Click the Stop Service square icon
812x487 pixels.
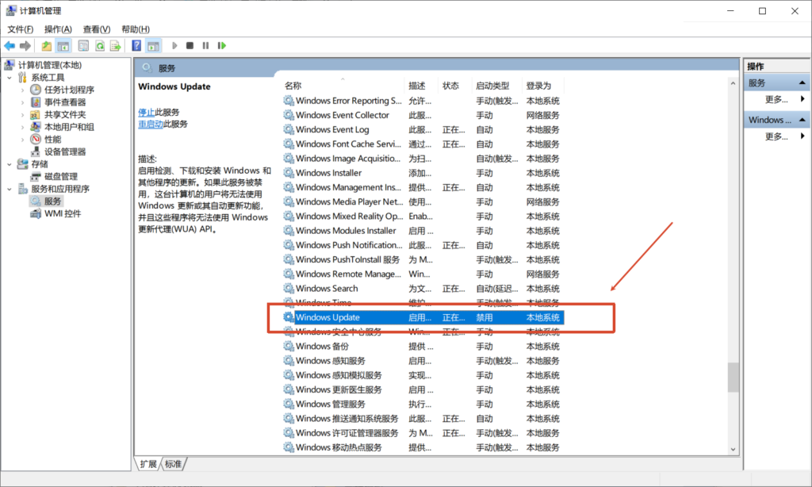[x=190, y=46]
